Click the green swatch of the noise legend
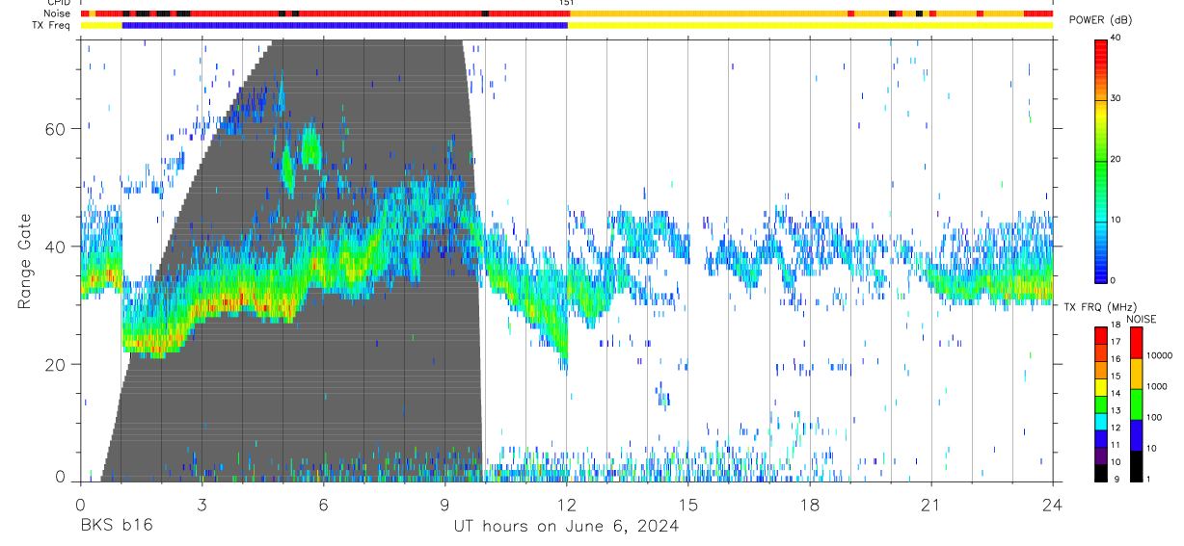 pos(1136,404)
